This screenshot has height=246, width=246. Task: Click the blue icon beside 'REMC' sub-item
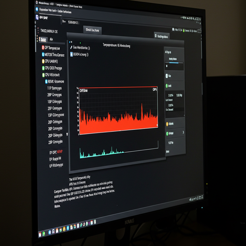click(x=46, y=82)
